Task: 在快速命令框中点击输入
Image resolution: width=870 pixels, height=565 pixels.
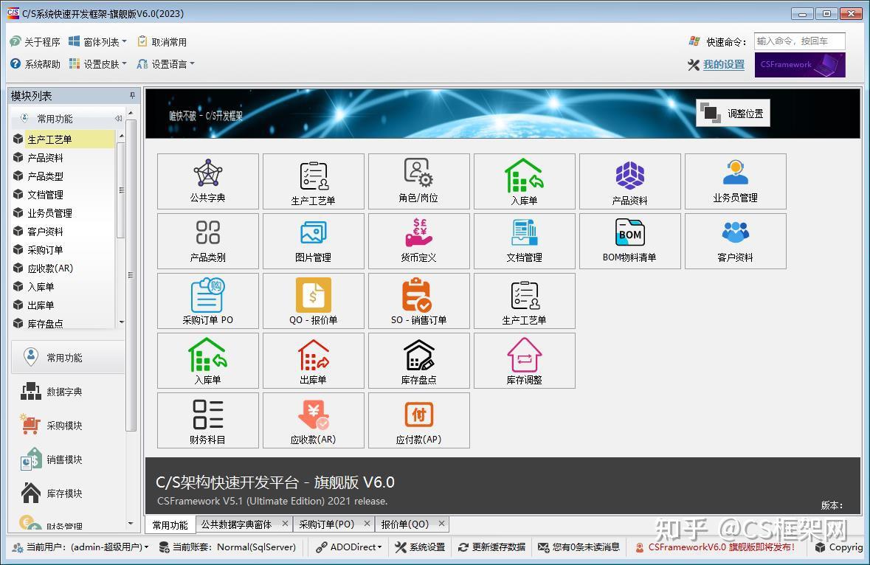Action: pos(800,41)
